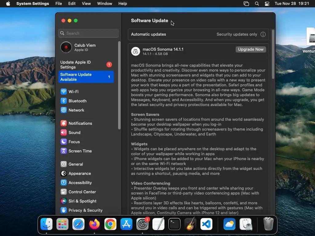Click the macOS Sonoma 14.1.1 title

pyautogui.click(x=163, y=49)
